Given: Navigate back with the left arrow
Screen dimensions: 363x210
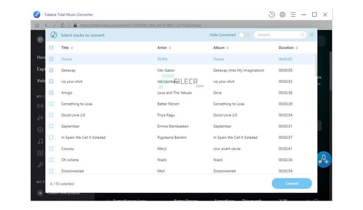Looking at the screenshot, I should pos(46,25).
